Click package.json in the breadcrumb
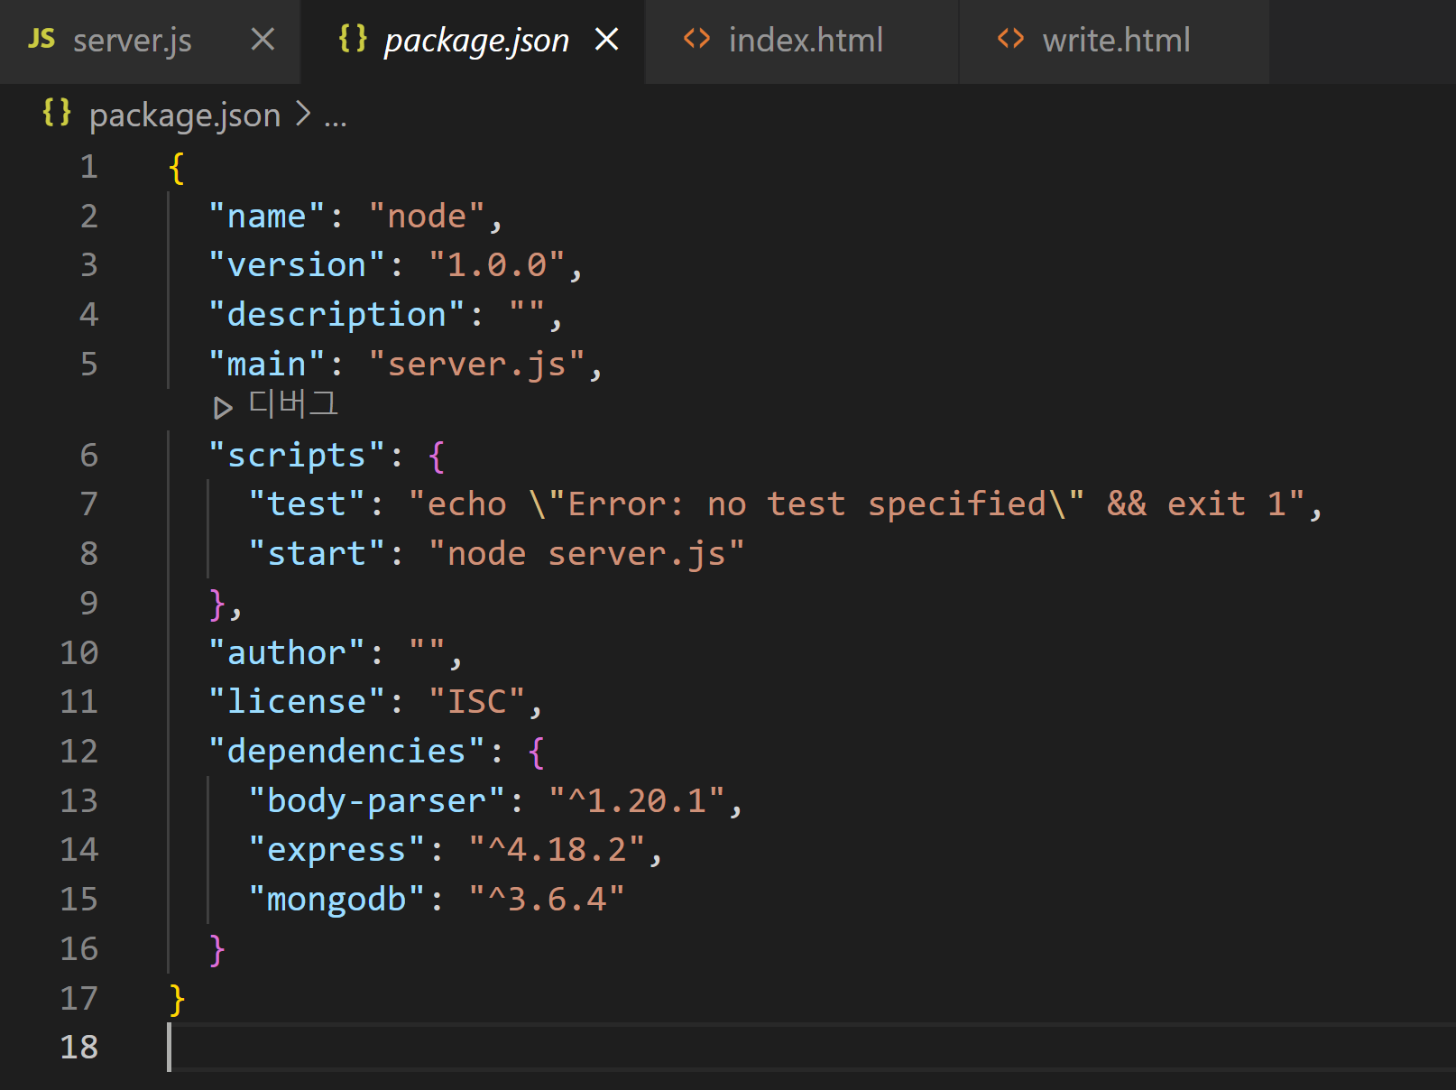Viewport: 1456px width, 1090px height. 185,115
